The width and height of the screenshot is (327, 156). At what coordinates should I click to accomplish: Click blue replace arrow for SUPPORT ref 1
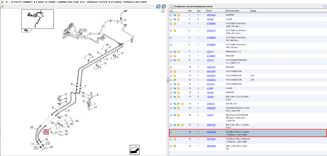175,15
